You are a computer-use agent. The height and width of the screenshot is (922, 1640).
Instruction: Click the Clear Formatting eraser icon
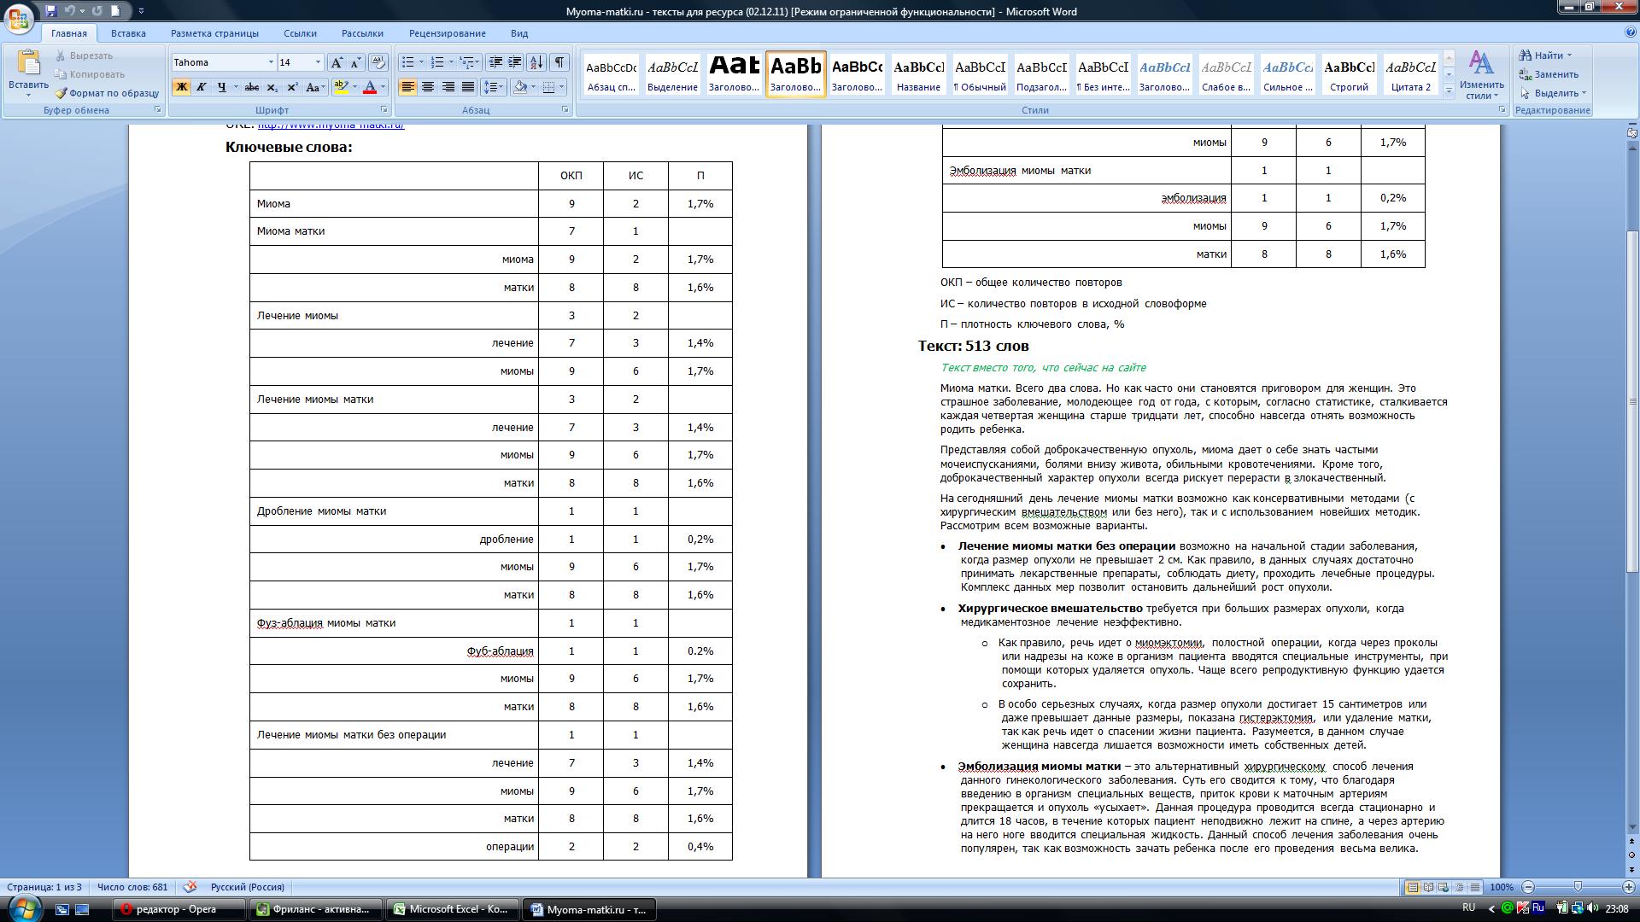(x=378, y=62)
